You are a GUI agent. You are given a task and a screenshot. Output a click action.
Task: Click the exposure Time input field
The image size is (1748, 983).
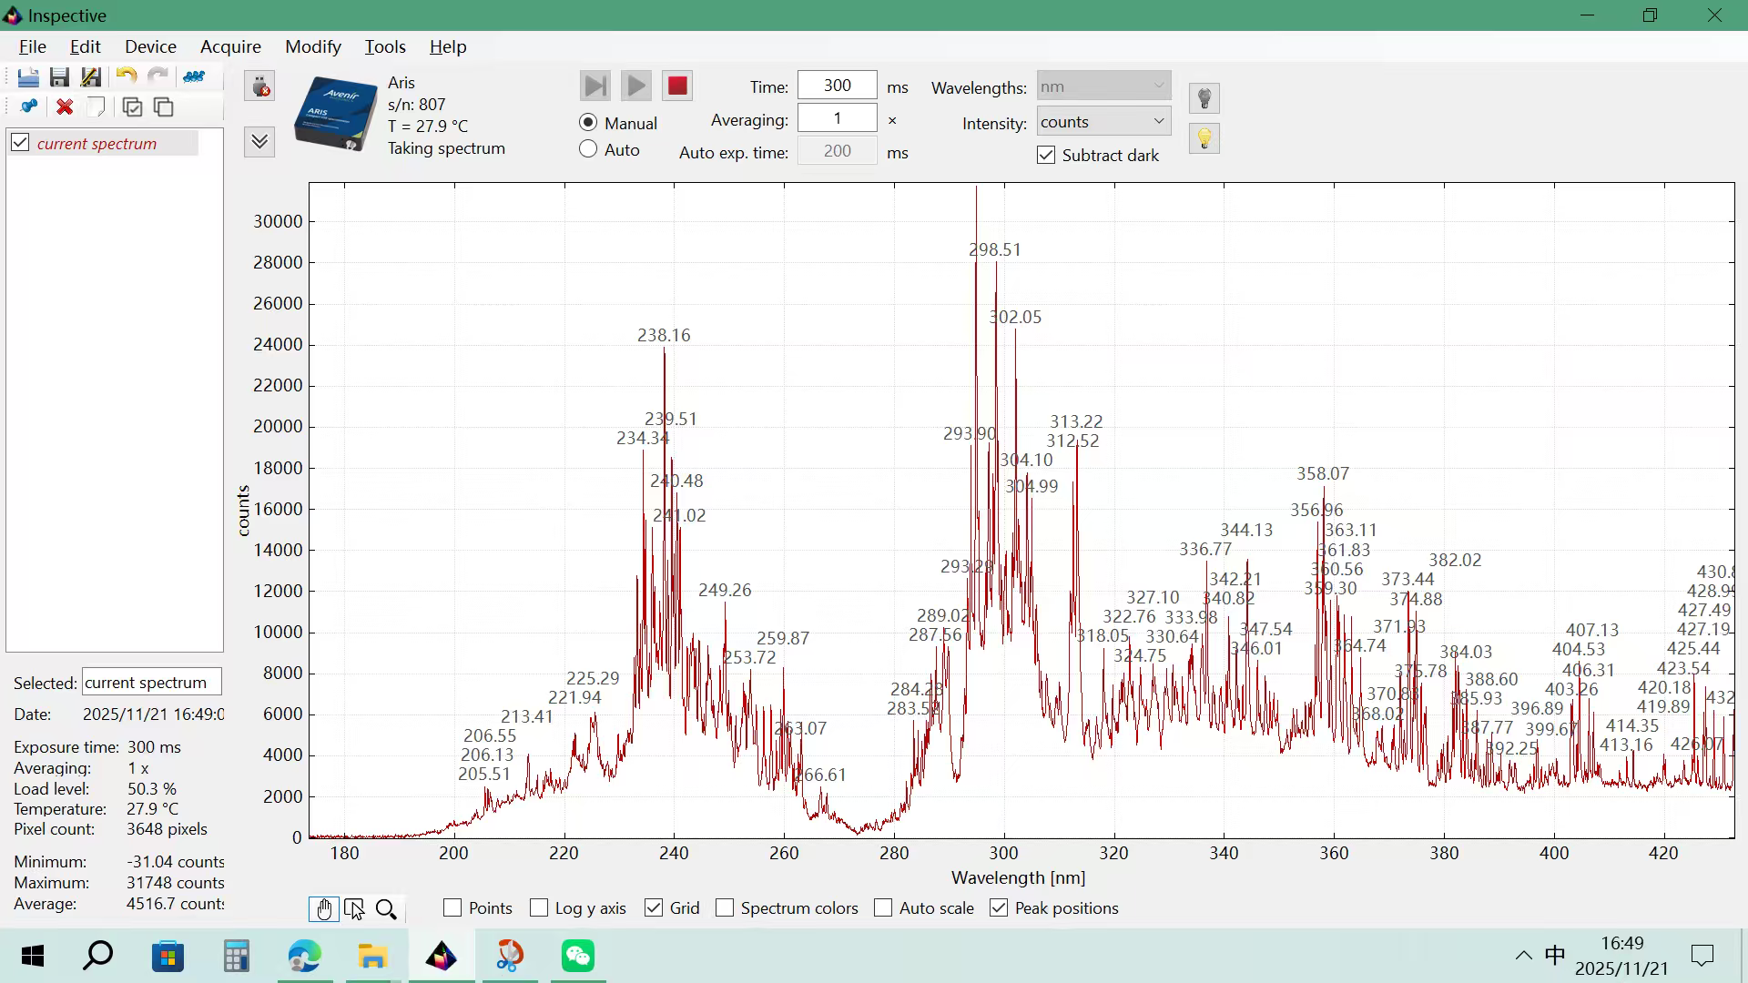(x=837, y=86)
